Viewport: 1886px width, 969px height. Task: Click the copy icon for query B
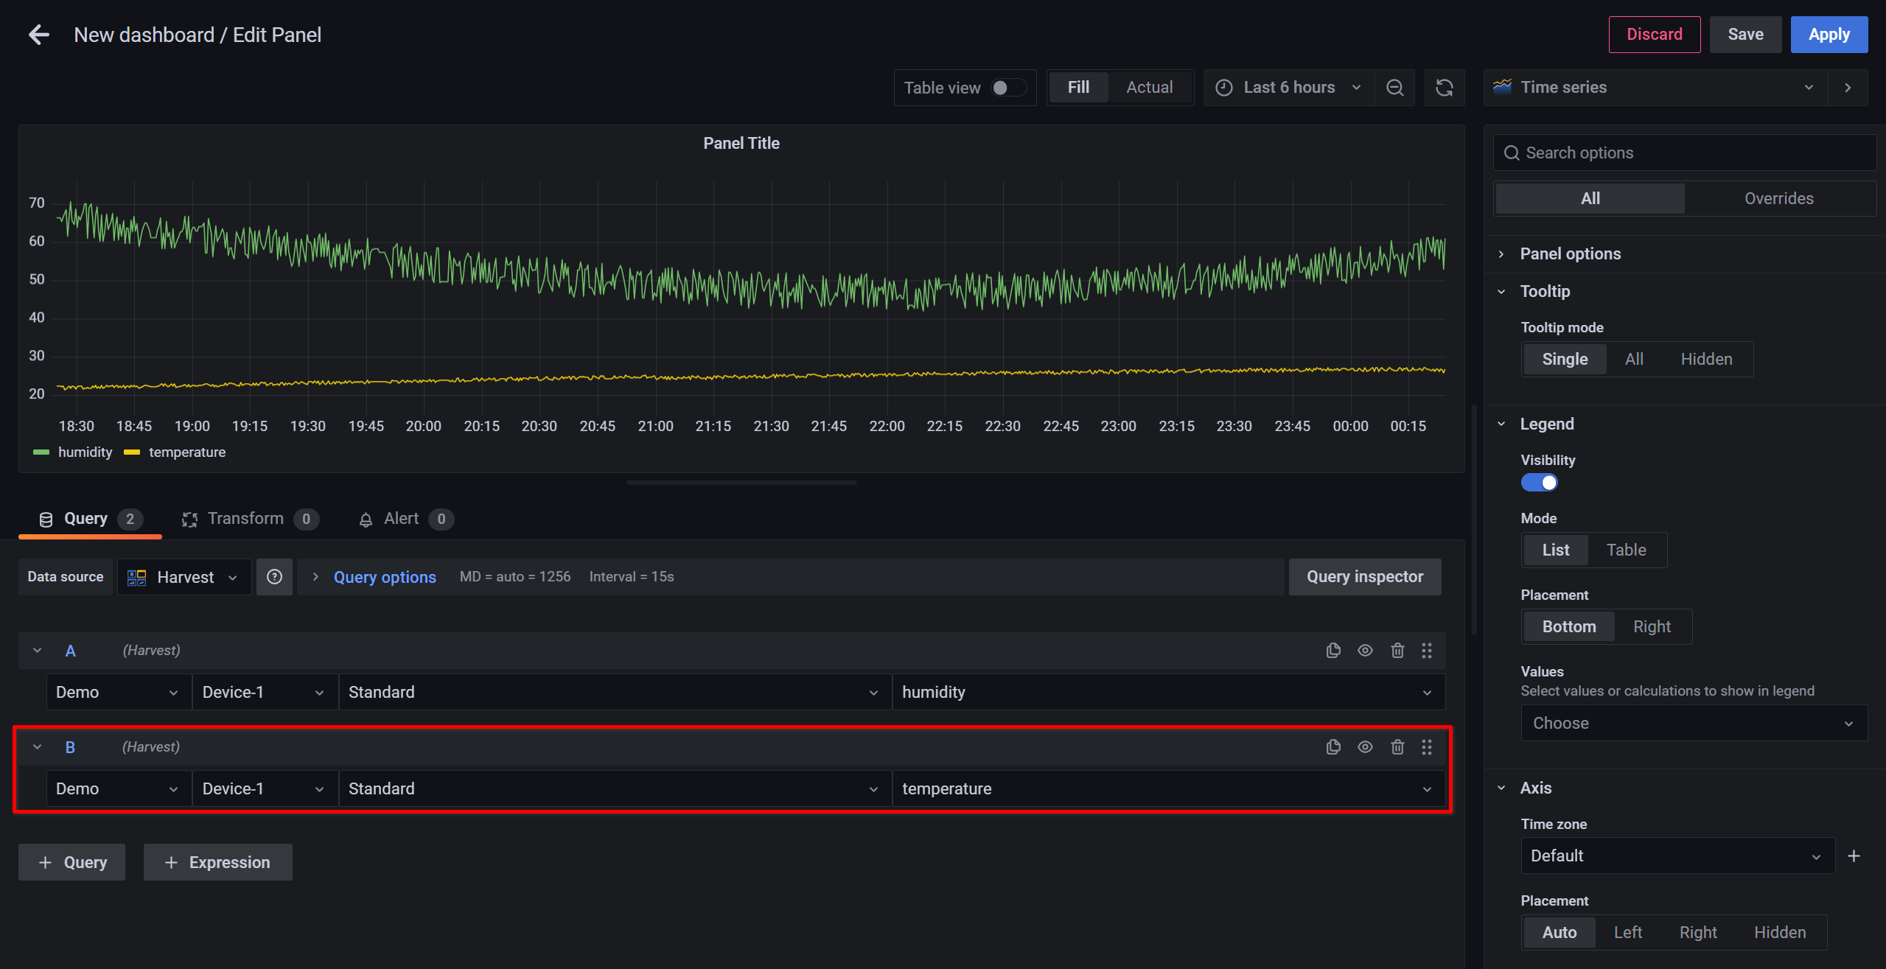tap(1333, 746)
